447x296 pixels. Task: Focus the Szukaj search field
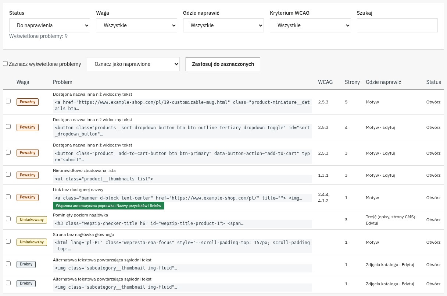coord(397,25)
